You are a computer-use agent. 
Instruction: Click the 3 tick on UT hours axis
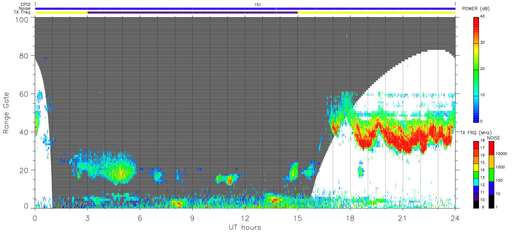click(88, 218)
